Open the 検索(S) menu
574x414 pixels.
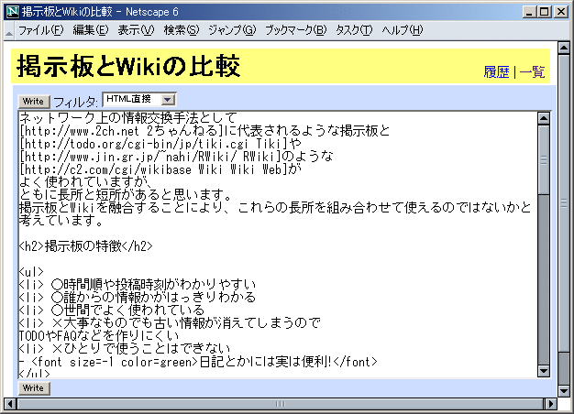pos(182,30)
